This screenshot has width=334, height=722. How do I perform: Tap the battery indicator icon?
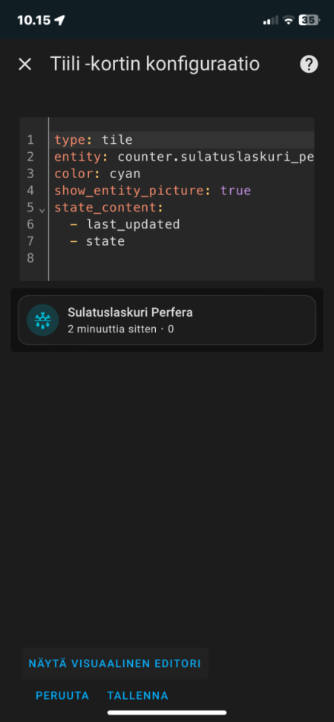(309, 20)
